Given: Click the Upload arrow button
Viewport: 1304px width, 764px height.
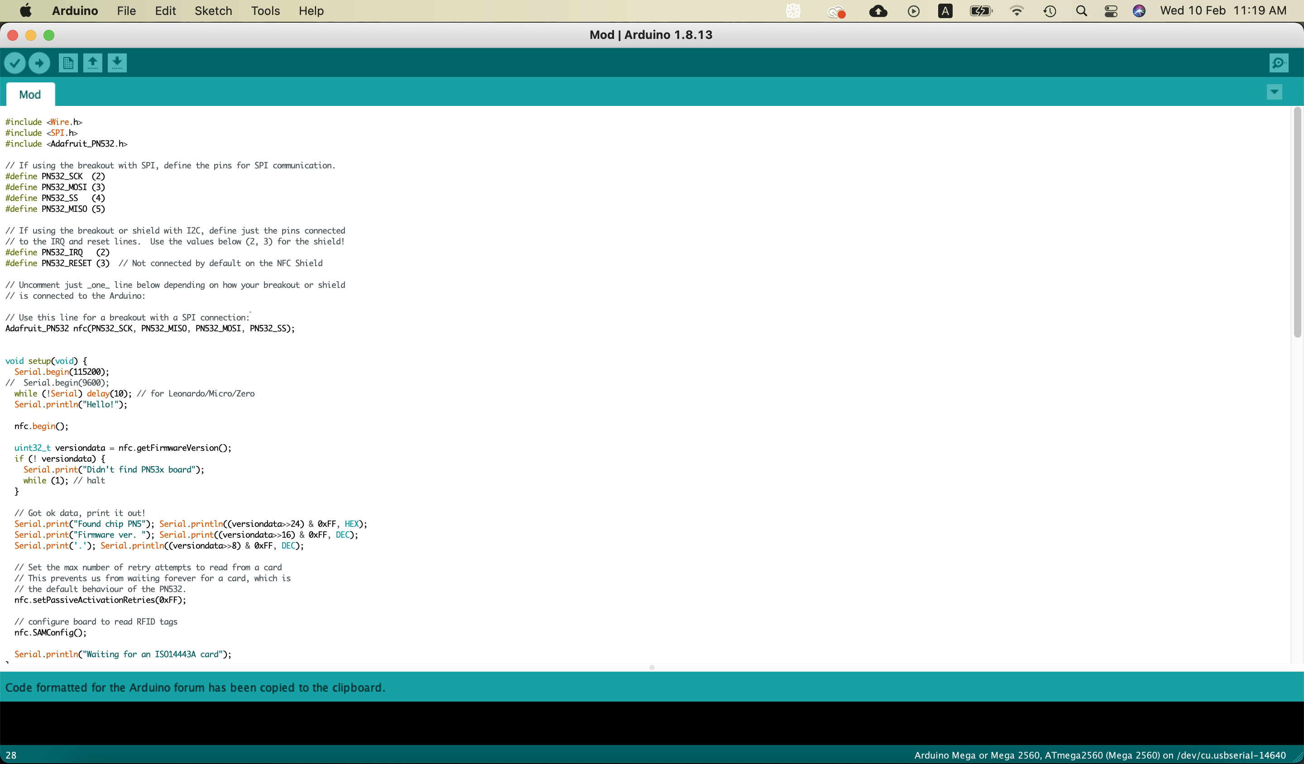Looking at the screenshot, I should pos(39,63).
